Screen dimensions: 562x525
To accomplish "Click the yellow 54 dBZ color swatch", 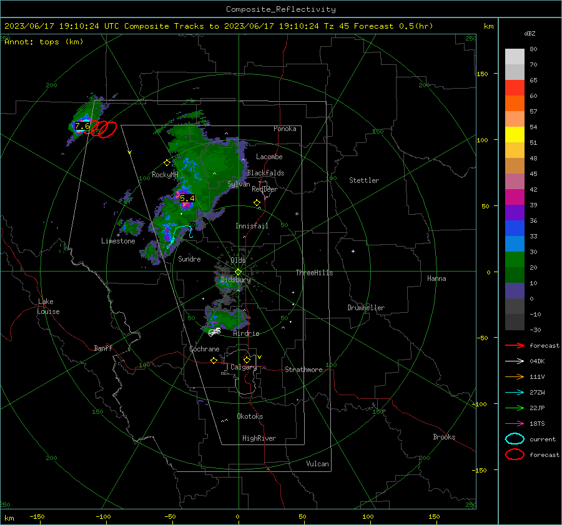I will pos(515,134).
